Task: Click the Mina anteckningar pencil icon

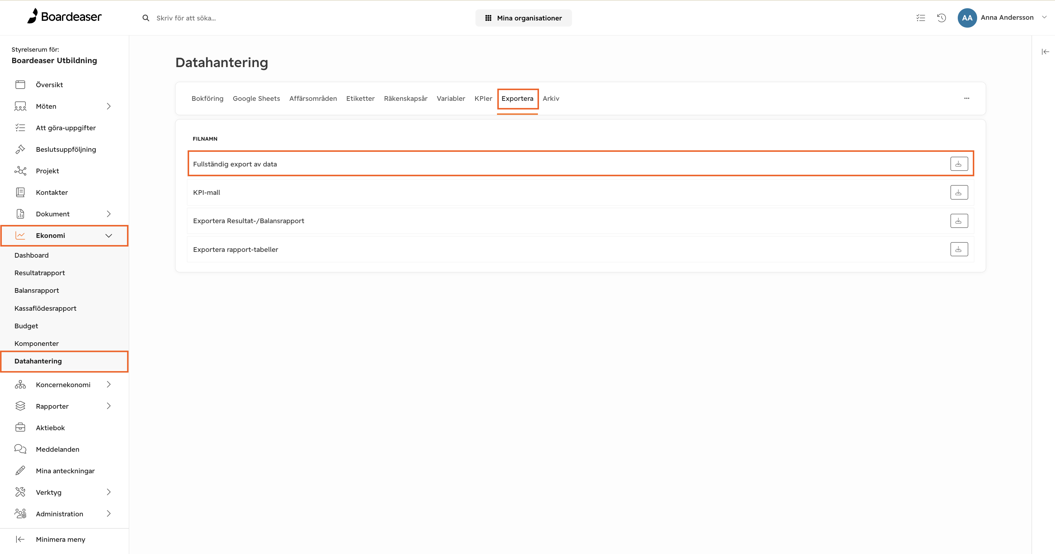Action: [x=20, y=471]
